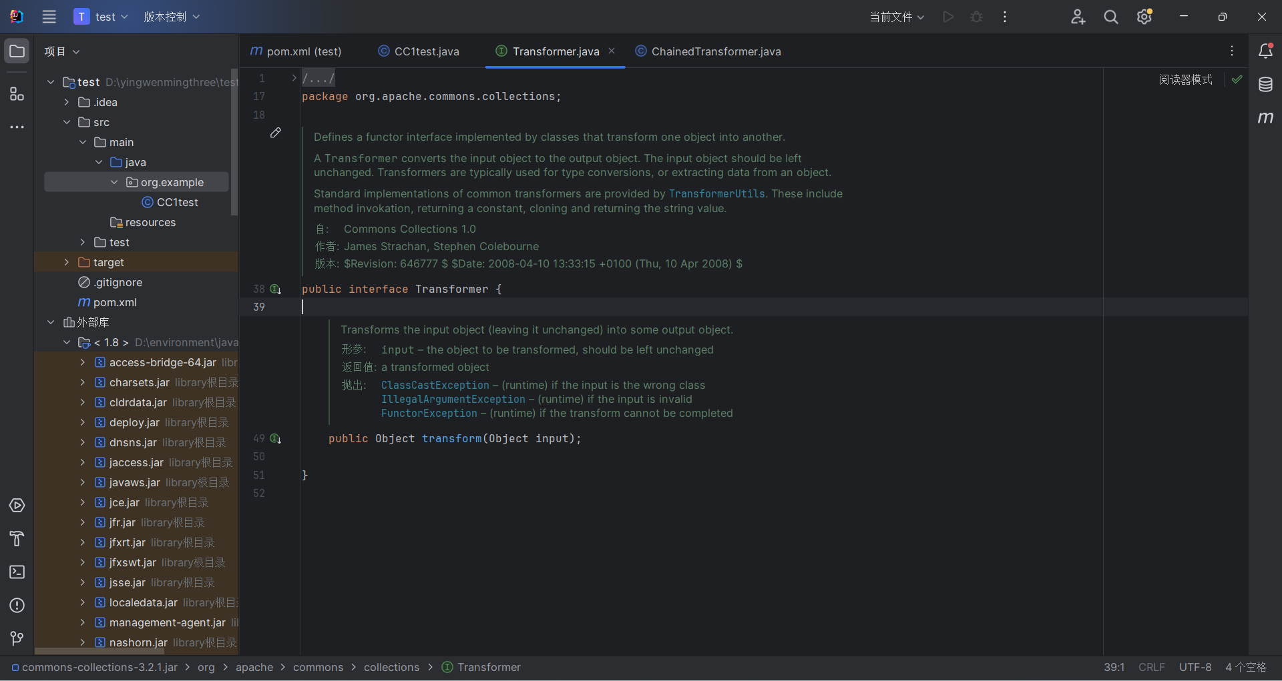Expand the .idea folder
Image resolution: width=1282 pixels, height=681 pixels.
(x=66, y=102)
